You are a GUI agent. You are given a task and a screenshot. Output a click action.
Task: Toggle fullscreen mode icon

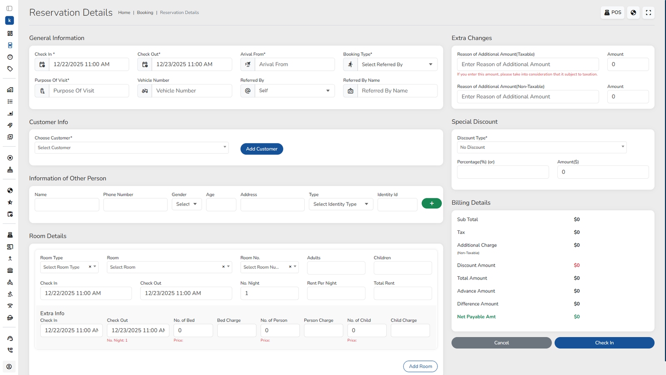tap(648, 12)
